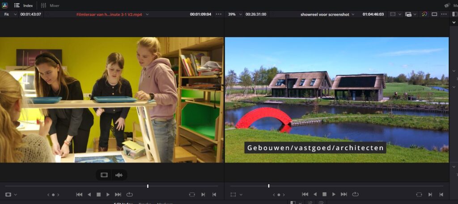Viewport: 458px width, 204px height.
Task: Click the proxy/cache icon in timeline viewer header
Action: [x=408, y=14]
